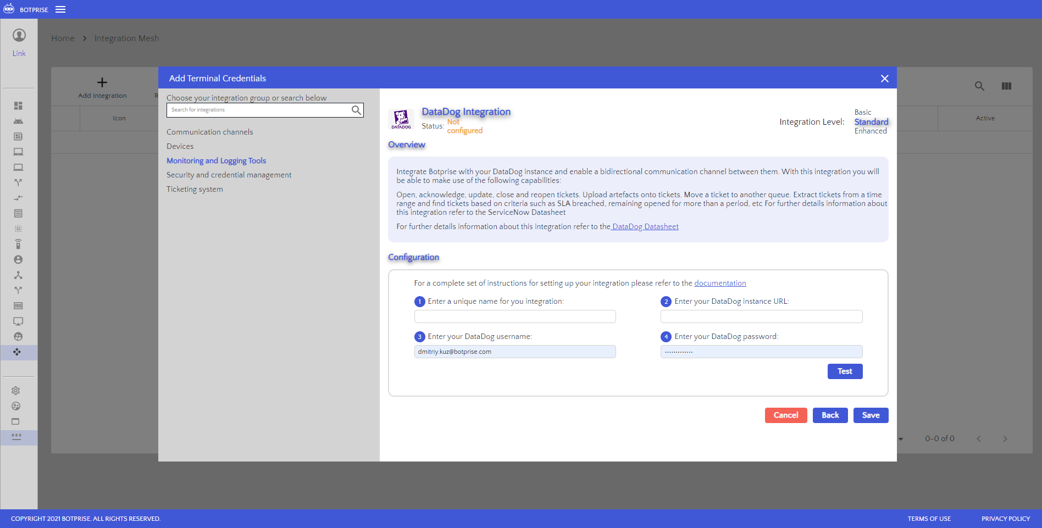Open the palette face icon in sidebar
This screenshot has height=528, width=1042.
pyautogui.click(x=16, y=406)
